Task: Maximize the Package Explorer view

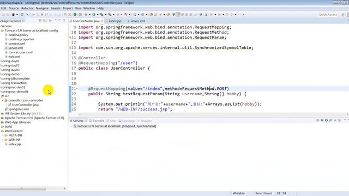Action: [64, 21]
